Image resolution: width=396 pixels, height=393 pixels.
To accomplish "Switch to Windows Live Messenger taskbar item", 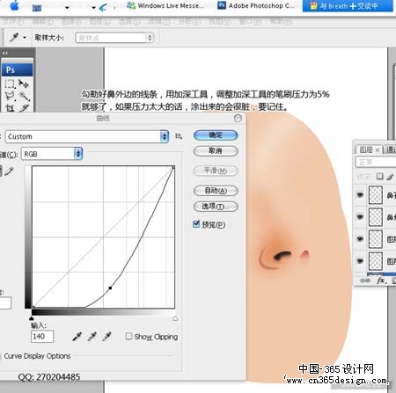I will click(x=165, y=5).
